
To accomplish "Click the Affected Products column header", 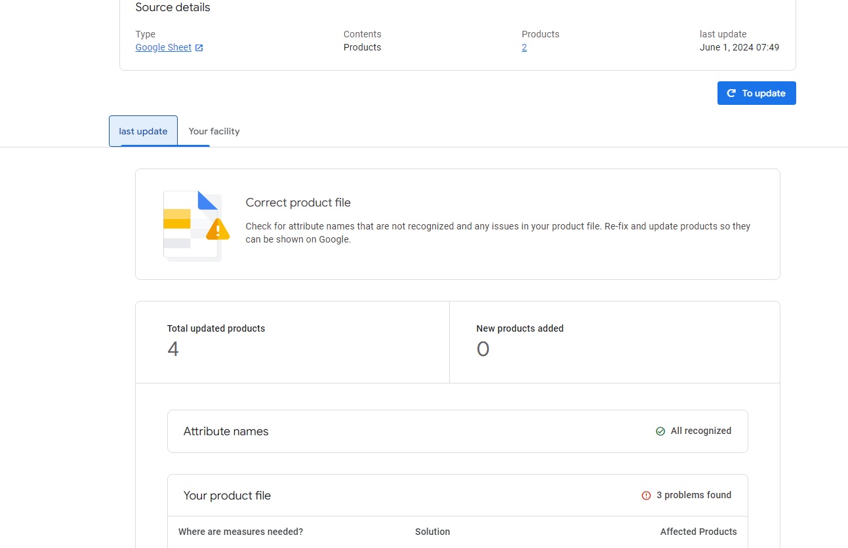I will [x=698, y=532].
